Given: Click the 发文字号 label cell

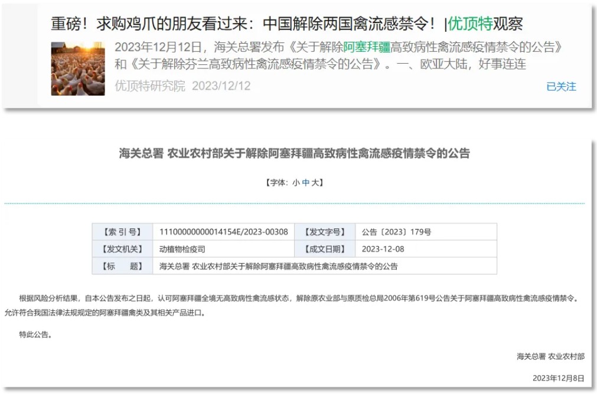Looking at the screenshot, I should (325, 232).
